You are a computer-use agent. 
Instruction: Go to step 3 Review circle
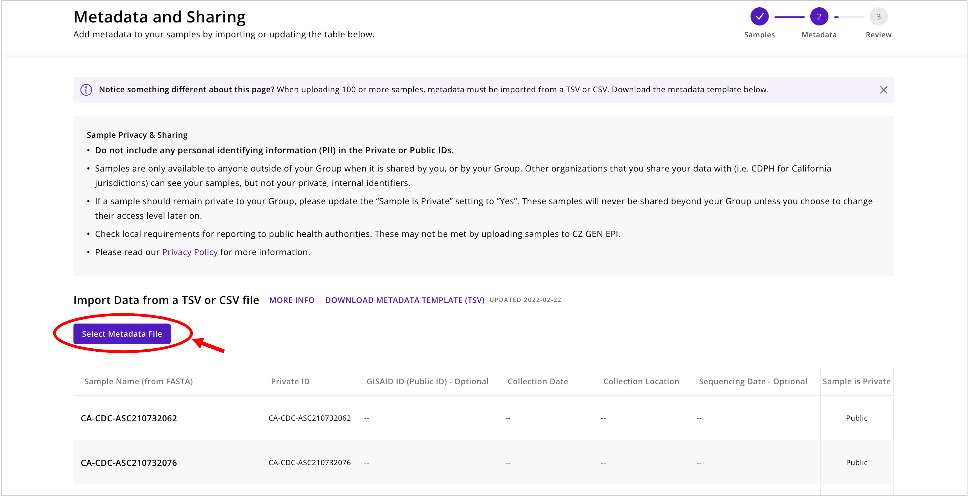point(878,16)
